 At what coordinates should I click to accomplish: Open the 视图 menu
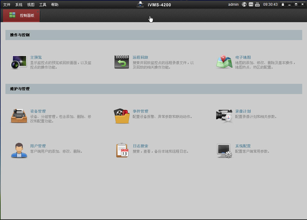click(x=31, y=4)
